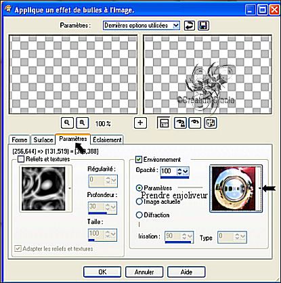281x283 pixels.
Task: Uncheck the Environnement checkbox
Action: pyautogui.click(x=139, y=160)
